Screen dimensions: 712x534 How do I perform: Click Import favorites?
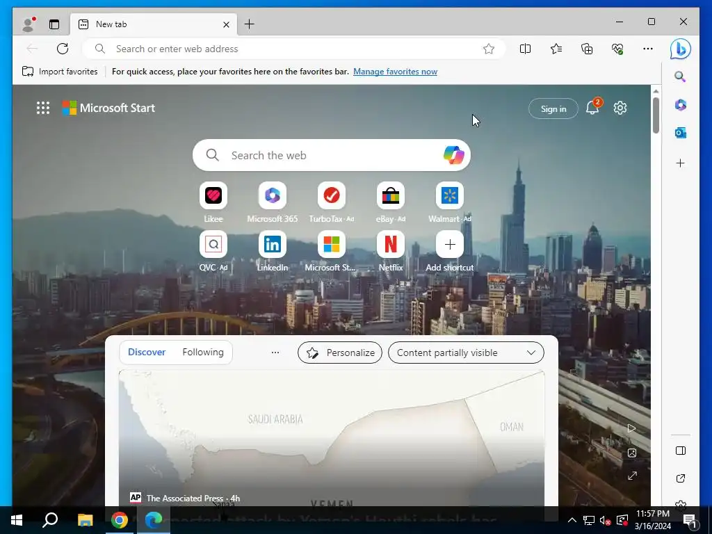coord(60,72)
